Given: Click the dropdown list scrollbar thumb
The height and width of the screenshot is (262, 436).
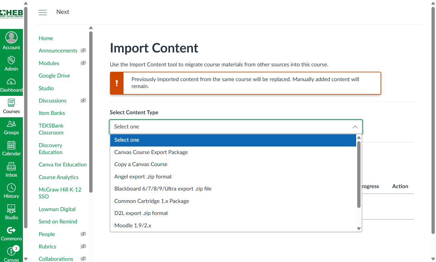Looking at the screenshot, I should click(x=359, y=174).
